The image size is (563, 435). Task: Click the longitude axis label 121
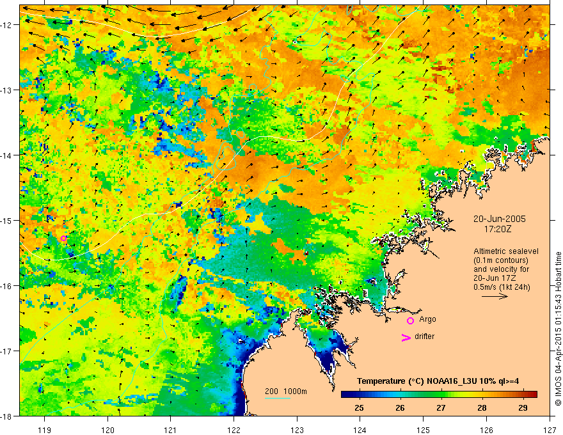pos(171,430)
